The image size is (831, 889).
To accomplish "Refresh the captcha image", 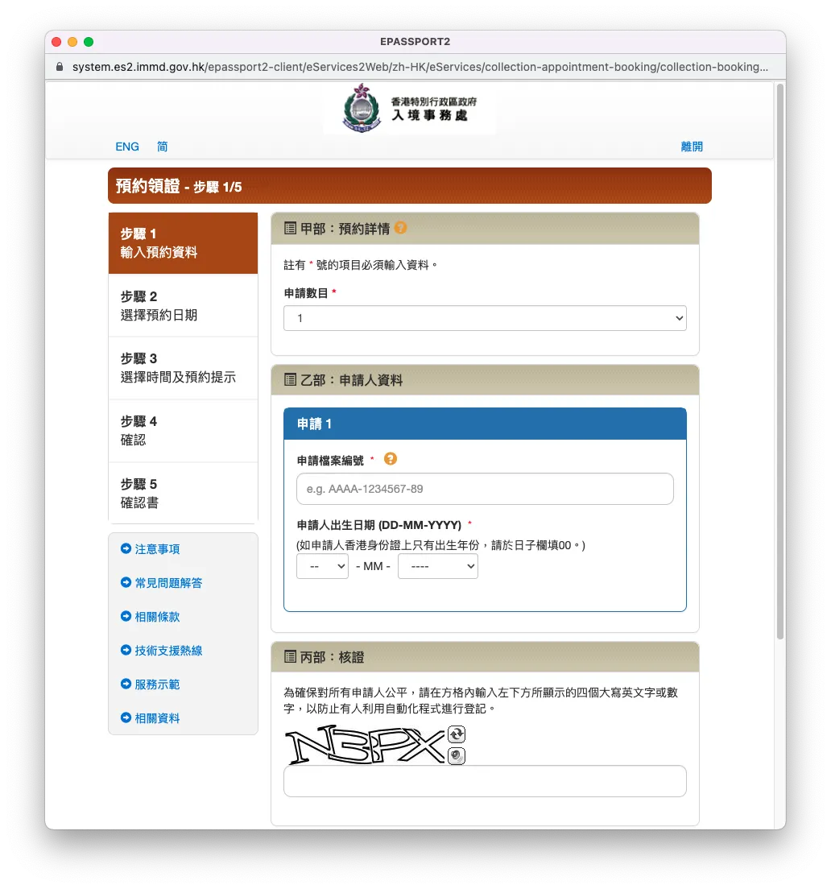I will pos(457,734).
